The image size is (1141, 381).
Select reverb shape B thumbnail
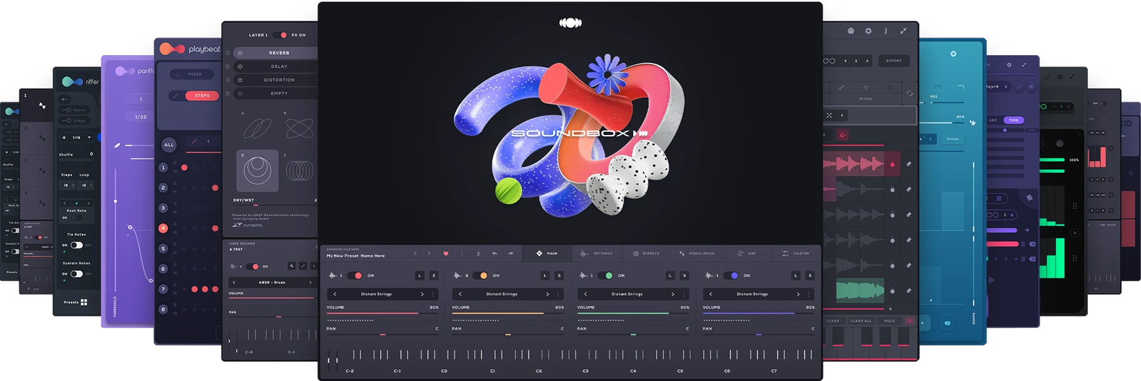coord(299,128)
